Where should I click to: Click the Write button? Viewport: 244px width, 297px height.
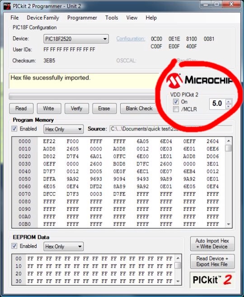click(x=49, y=108)
